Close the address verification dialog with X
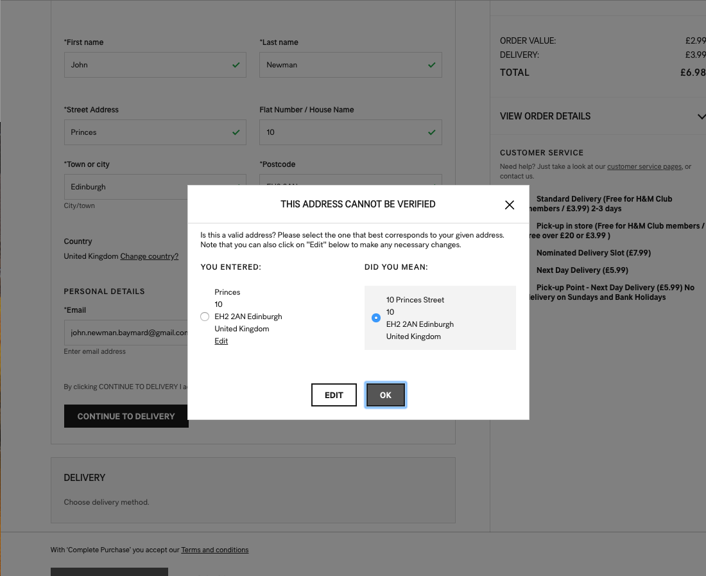The height and width of the screenshot is (576, 706). (x=510, y=205)
